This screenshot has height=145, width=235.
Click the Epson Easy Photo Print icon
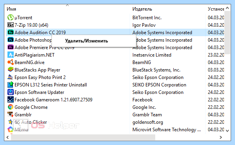pyautogui.click(x=11, y=77)
